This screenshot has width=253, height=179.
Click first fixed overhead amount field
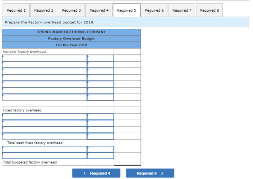(100, 116)
